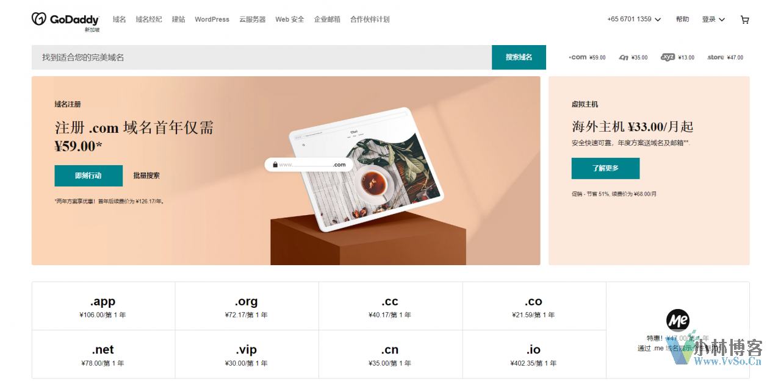The width and height of the screenshot is (781, 384).
Task: Open the WordPress menu item
Action: pyautogui.click(x=212, y=20)
